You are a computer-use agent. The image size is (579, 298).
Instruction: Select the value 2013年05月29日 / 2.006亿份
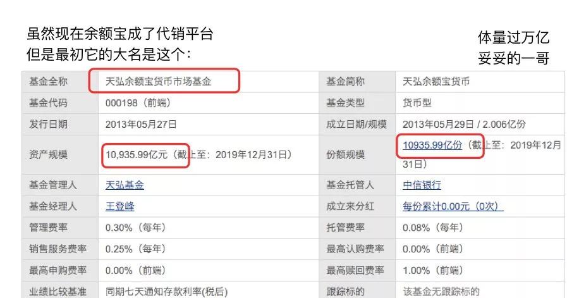tap(464, 124)
